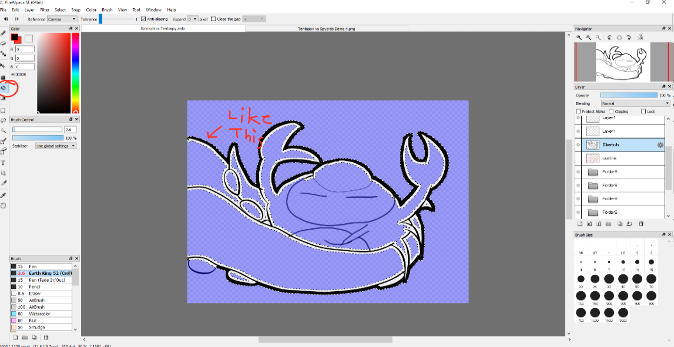Image resolution: width=674 pixels, height=347 pixels.
Task: Open the Sketch layer settings gear
Action: coord(660,145)
